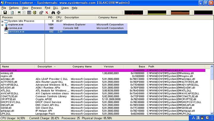Sort processes by CPU column header
Image resolution: width=214 pixels, height=121 pixels.
(x=59, y=17)
